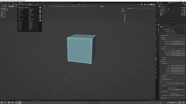The width and height of the screenshot is (186, 104).
Task: Open Output properties tab icon
Action: coord(158,32)
